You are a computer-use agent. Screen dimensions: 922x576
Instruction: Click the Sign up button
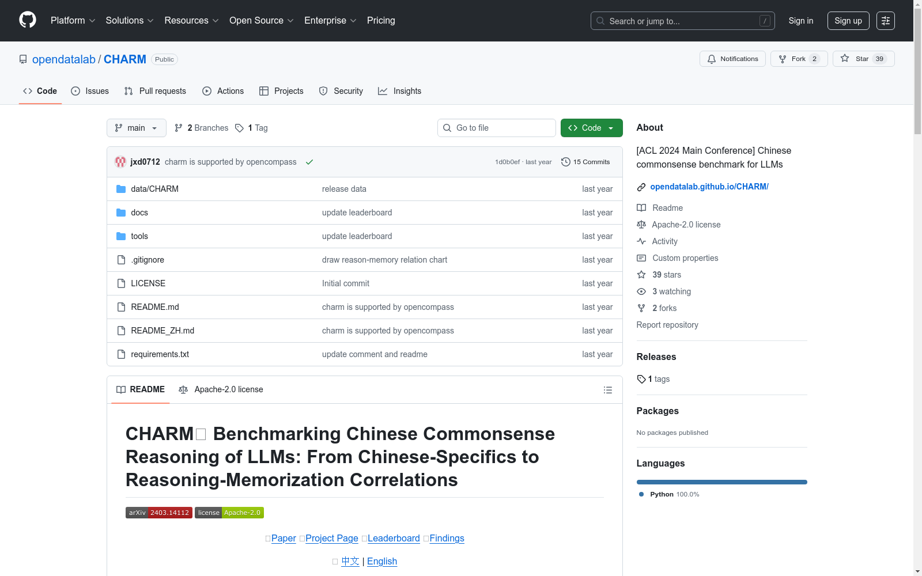[x=848, y=21]
